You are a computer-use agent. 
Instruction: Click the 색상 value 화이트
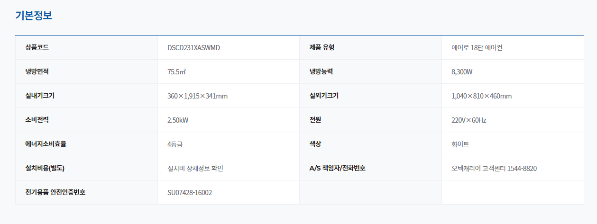[x=460, y=144]
